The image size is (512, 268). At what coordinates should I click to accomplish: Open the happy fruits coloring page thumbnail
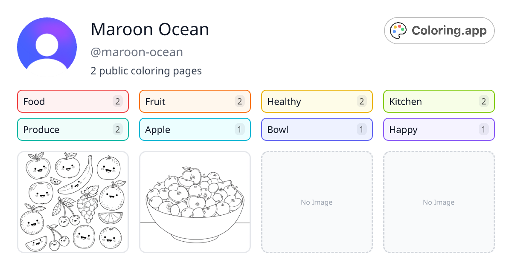click(x=73, y=202)
